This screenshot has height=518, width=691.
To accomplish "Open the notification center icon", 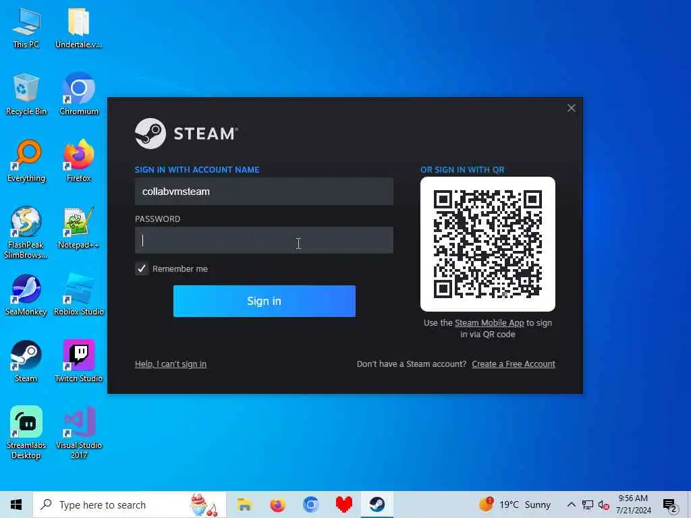I will pyautogui.click(x=670, y=505).
